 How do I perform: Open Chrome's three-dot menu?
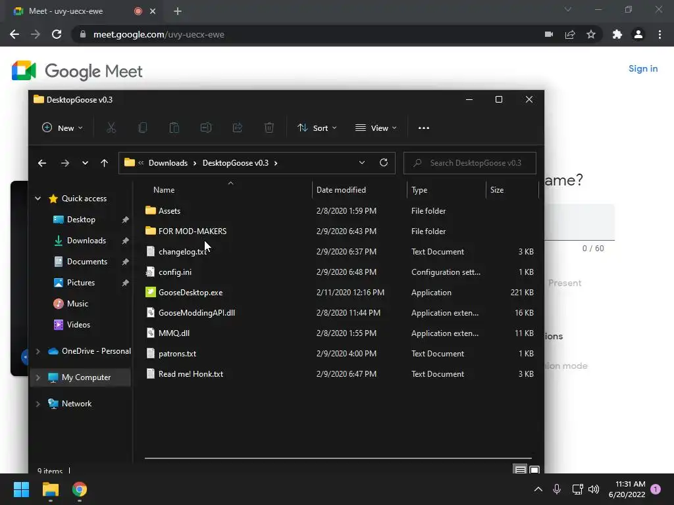click(660, 34)
